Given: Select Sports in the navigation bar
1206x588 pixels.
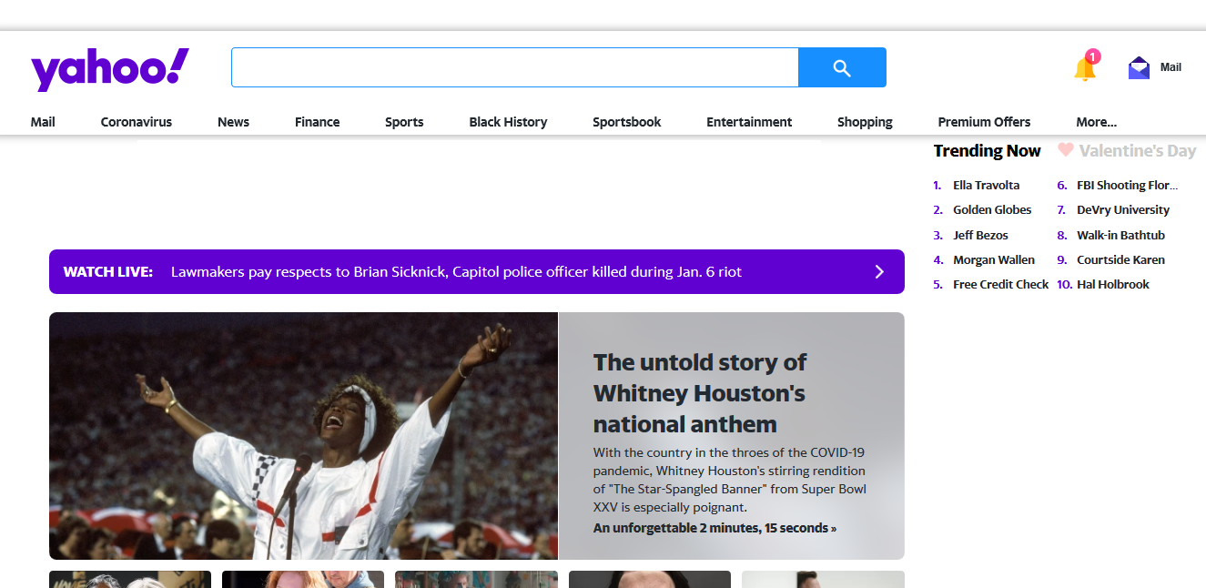Looking at the screenshot, I should [x=404, y=122].
